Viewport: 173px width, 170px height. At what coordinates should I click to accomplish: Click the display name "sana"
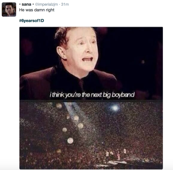coord(26,4)
